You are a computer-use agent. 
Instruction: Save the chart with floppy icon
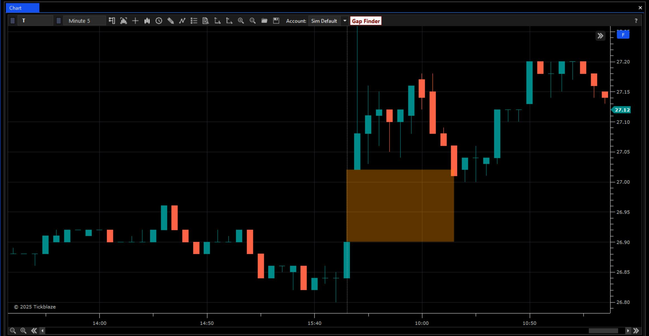(276, 21)
